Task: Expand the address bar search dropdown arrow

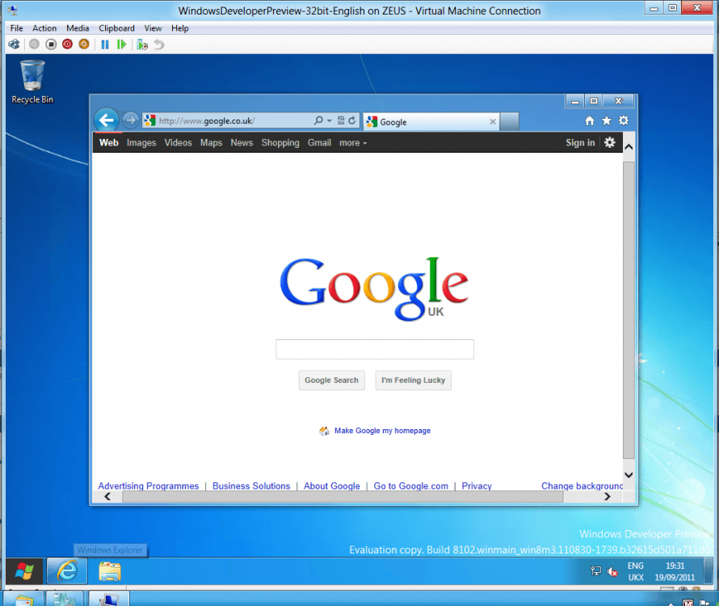Action: click(x=330, y=121)
